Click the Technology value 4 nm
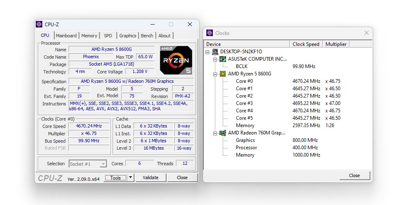 pos(80,71)
